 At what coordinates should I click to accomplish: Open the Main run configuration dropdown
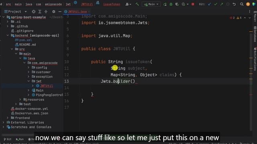(151, 4)
